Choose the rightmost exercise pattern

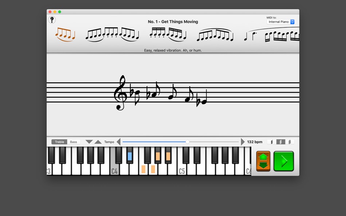282,35
